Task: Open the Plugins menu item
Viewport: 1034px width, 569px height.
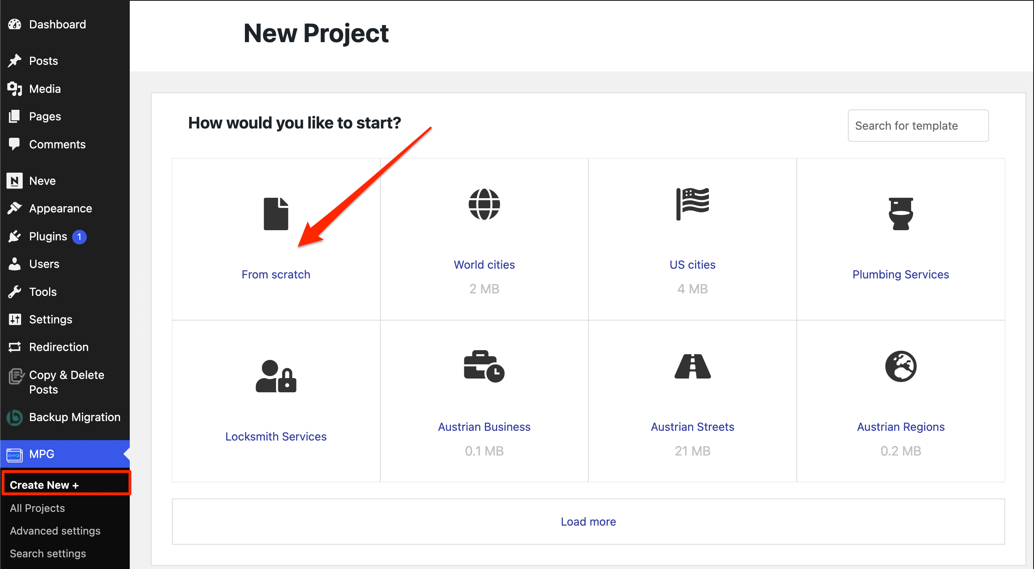Action: (x=48, y=236)
